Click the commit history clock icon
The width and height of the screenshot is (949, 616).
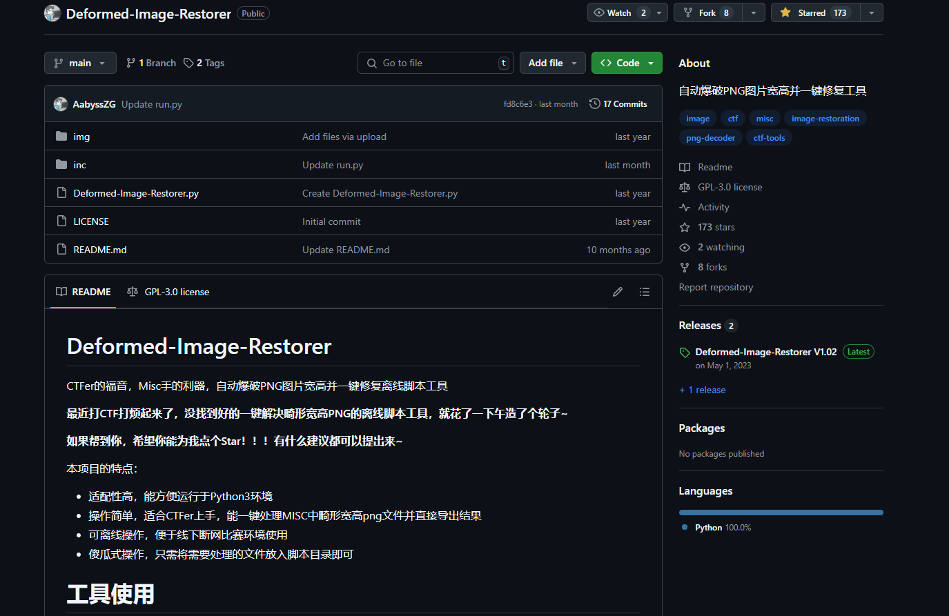(x=594, y=103)
